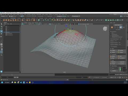Click the Redo icon in status line
The image size is (128, 96).
pos(16,16)
